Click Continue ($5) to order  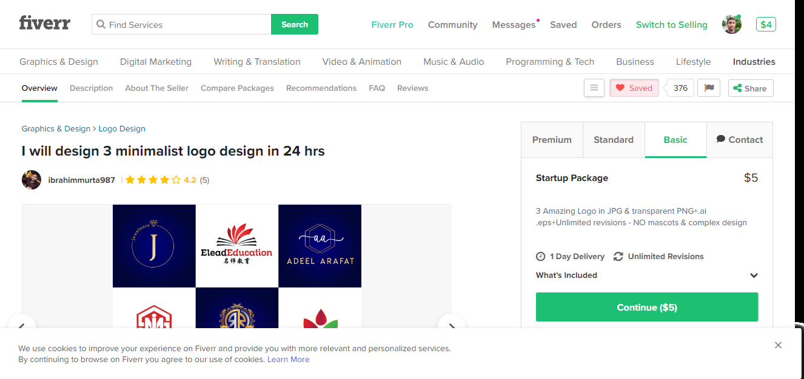point(646,307)
